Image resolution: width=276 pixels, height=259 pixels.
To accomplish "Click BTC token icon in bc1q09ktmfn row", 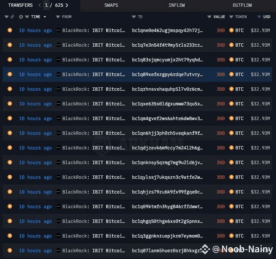I will coord(231,207).
